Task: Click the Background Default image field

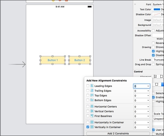Action: pos(158,25)
